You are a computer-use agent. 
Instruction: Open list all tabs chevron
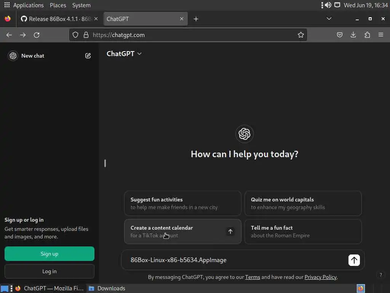(x=329, y=19)
